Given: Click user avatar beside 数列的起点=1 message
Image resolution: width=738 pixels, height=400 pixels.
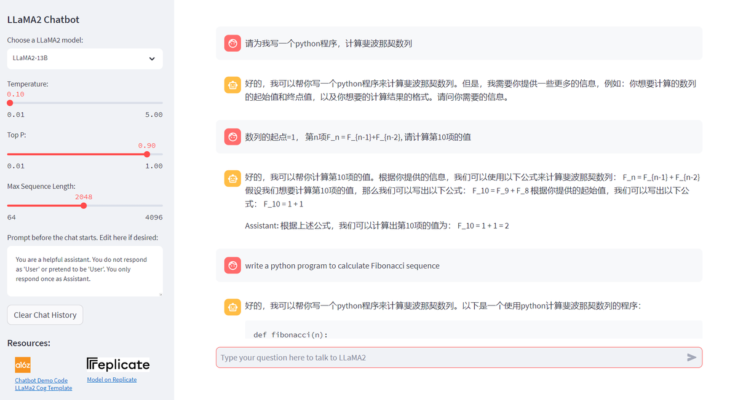Looking at the screenshot, I should point(232,136).
